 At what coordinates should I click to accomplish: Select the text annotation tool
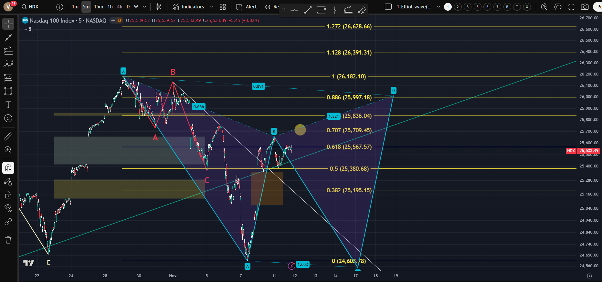click(x=8, y=105)
